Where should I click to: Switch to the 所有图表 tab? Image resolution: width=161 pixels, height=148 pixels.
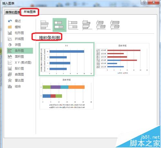coord(30,12)
